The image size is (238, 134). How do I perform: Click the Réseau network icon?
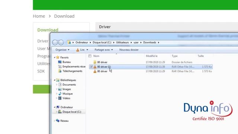tap(58, 121)
